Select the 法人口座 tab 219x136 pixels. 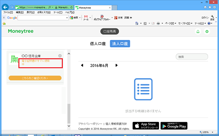click(x=120, y=44)
